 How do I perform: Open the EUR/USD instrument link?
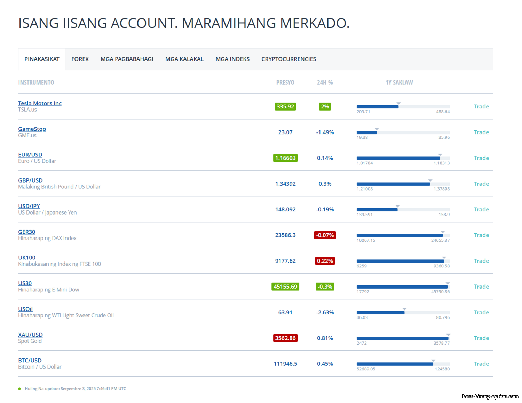30,155
